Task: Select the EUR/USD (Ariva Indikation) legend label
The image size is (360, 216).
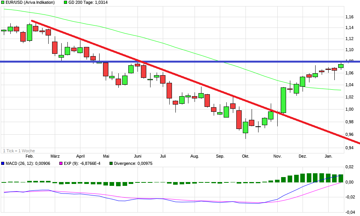Action: (30, 3)
